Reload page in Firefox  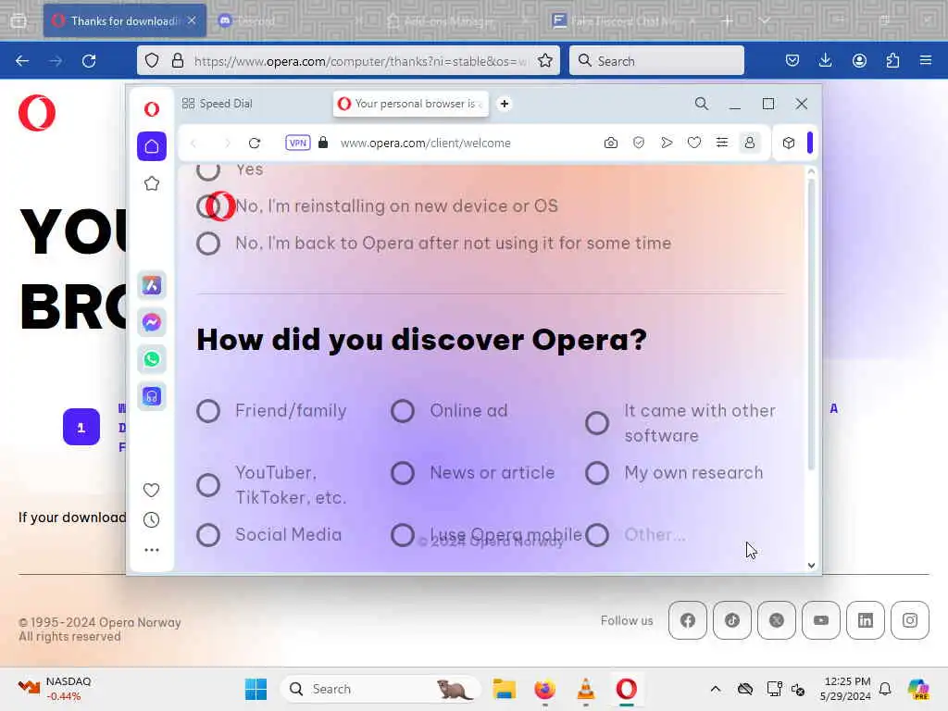(x=89, y=61)
